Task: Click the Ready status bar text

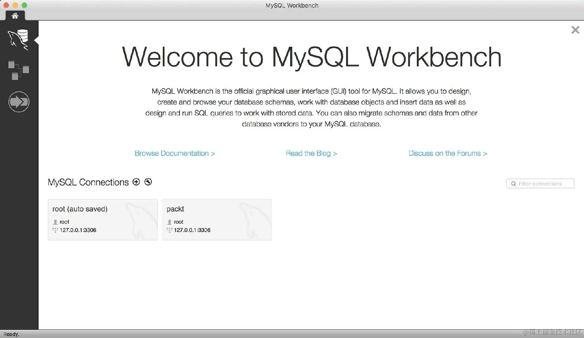Action: click(11, 334)
